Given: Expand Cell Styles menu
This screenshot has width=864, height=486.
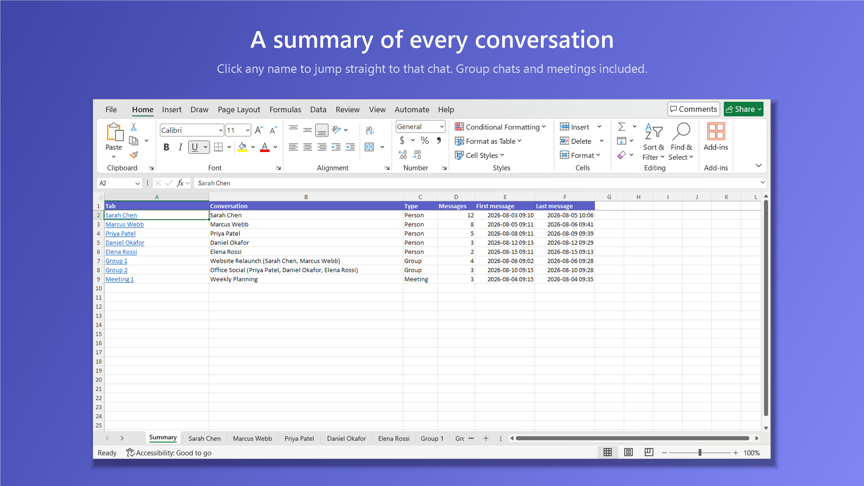Looking at the screenshot, I should [x=479, y=155].
